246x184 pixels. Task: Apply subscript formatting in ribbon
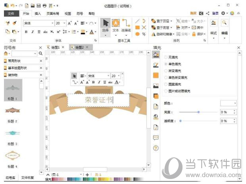[x=52, y=32]
